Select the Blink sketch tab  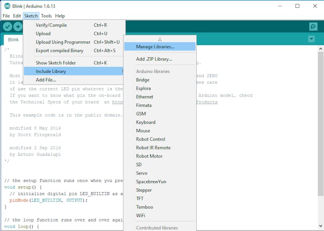[13, 40]
